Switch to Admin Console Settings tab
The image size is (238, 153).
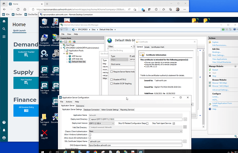coord(110,110)
